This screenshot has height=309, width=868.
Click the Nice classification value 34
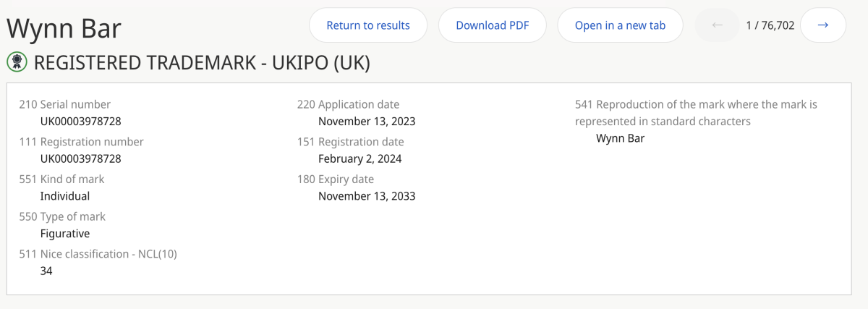[46, 271]
